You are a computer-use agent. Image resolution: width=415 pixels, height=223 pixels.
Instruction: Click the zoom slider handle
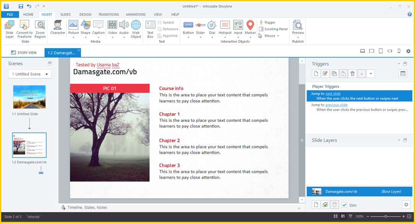click(386, 217)
